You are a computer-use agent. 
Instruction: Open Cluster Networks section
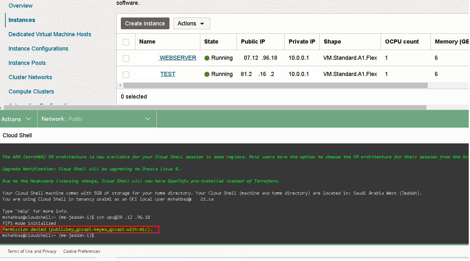[30, 77]
